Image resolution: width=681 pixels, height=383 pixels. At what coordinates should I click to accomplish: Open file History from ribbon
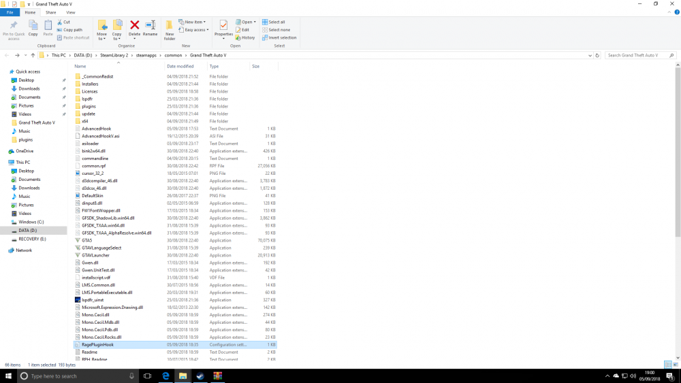pos(245,37)
